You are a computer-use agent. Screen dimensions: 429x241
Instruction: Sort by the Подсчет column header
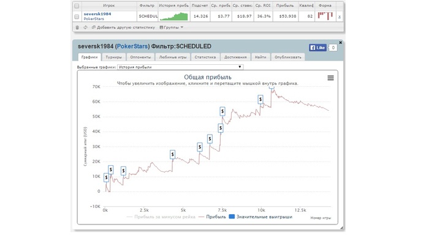tap(200, 6)
